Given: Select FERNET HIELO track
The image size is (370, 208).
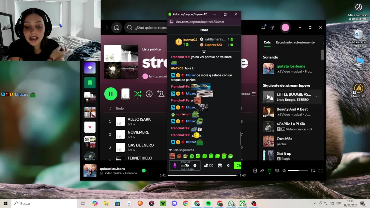Looking at the screenshot, I should 140,158.
